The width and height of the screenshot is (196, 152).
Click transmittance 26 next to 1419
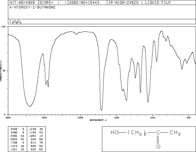22,146
